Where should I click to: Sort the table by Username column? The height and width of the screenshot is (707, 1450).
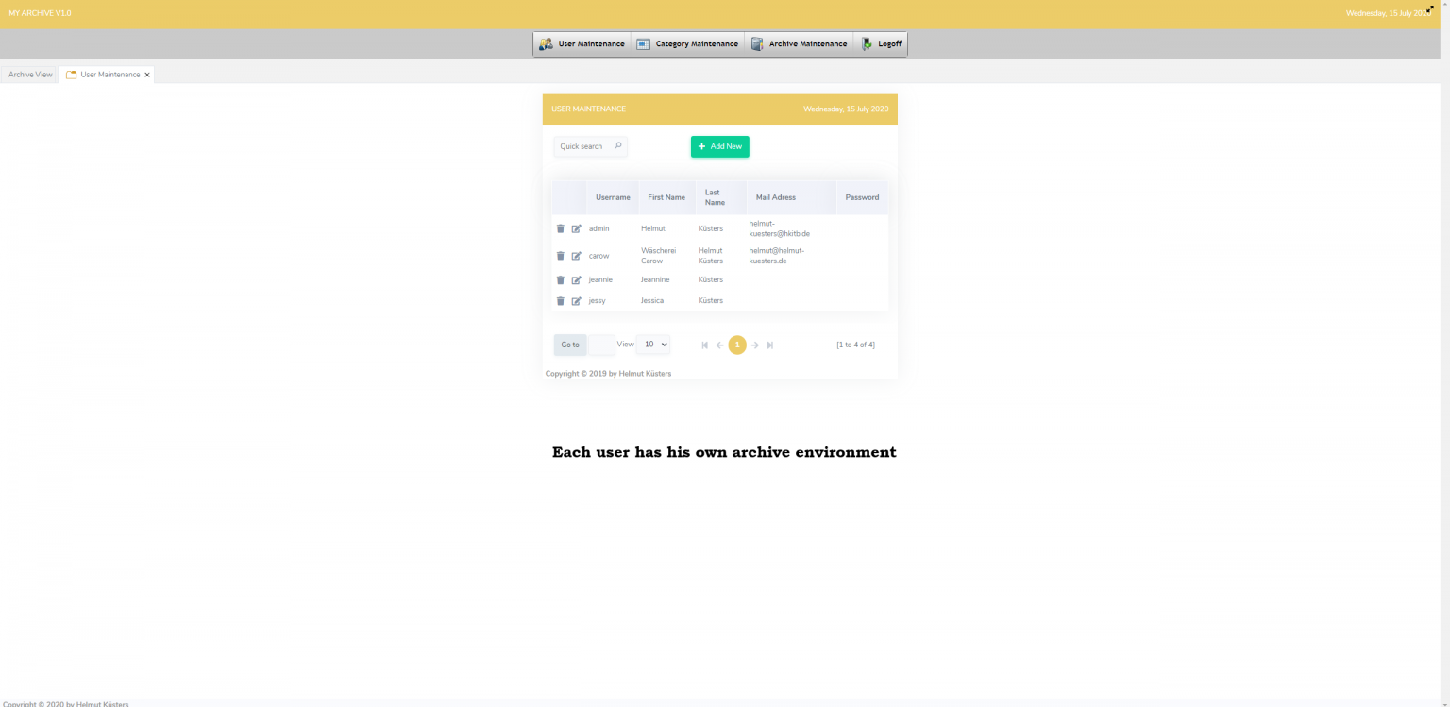click(x=612, y=196)
